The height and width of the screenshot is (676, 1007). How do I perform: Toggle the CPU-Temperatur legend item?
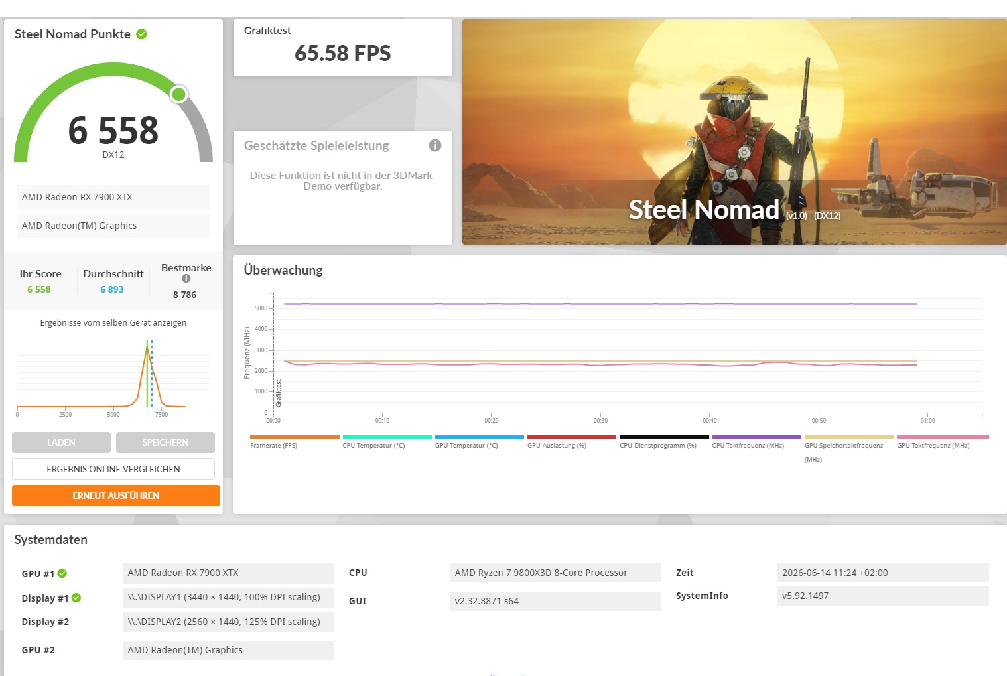click(386, 442)
